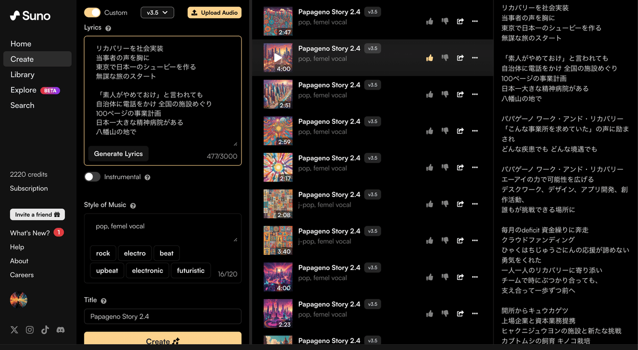
Task: Click the Title input field
Action: click(x=163, y=317)
